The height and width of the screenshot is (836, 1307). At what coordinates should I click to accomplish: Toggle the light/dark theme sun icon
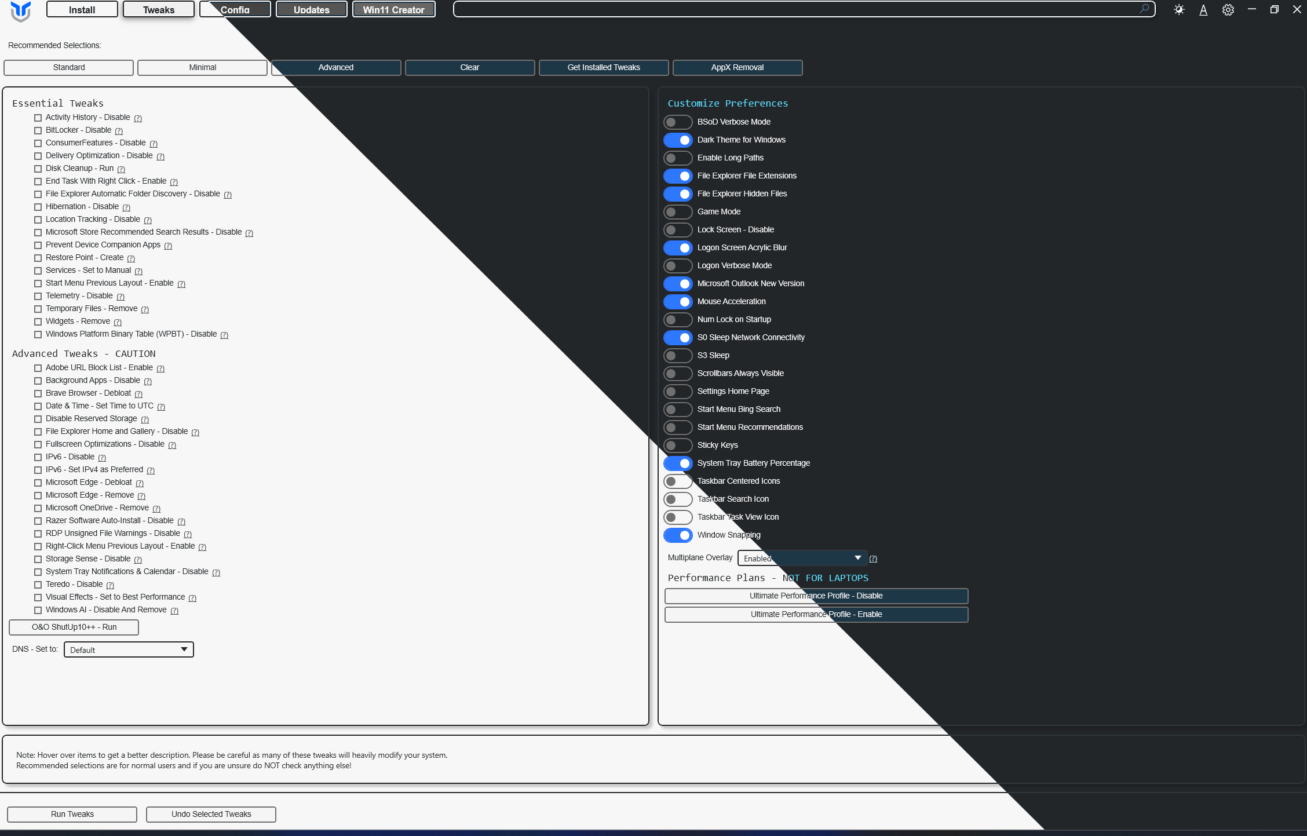pyautogui.click(x=1179, y=10)
